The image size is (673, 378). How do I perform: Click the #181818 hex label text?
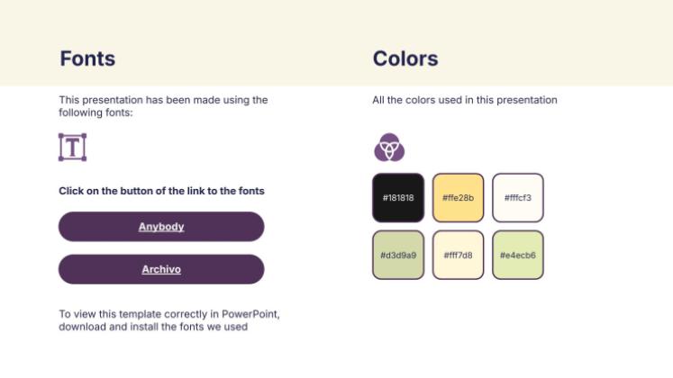398,198
